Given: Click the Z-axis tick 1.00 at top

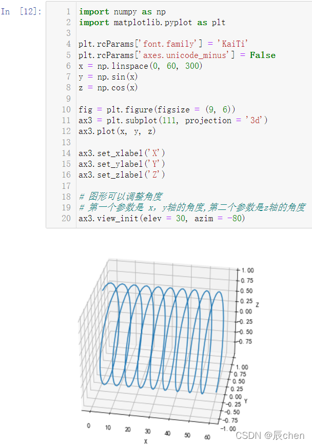Looking at the screenshot, I should point(247,270).
